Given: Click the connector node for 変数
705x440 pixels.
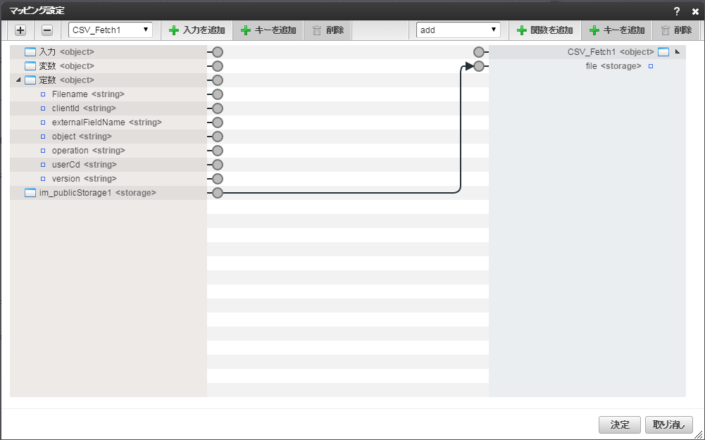Looking at the screenshot, I should click(x=218, y=66).
